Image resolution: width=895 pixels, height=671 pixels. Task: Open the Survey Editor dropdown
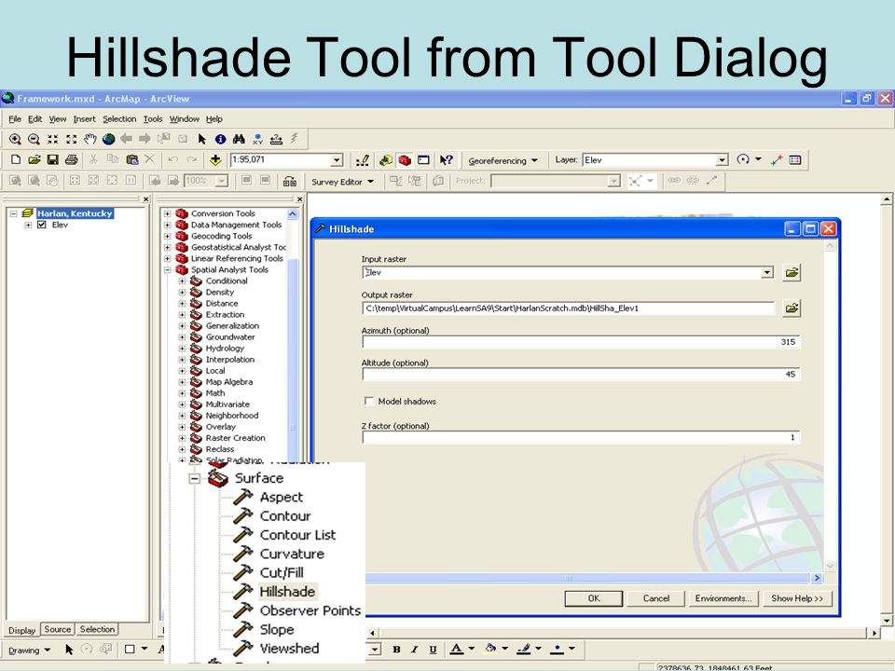(342, 182)
